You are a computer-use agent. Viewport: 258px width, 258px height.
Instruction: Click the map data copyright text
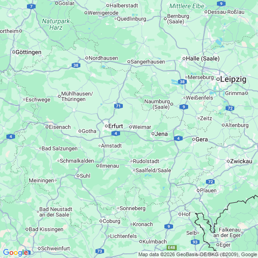(x=198, y=254)
